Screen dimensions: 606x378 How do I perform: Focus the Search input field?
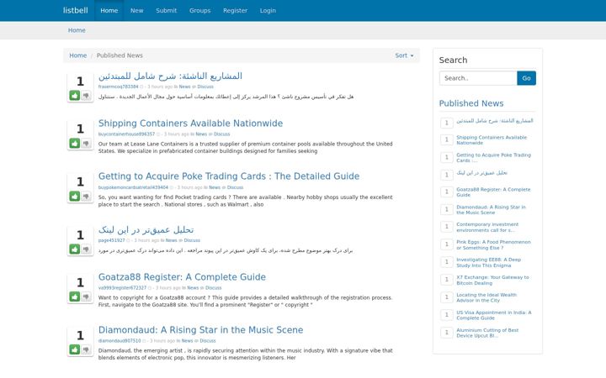(x=478, y=78)
